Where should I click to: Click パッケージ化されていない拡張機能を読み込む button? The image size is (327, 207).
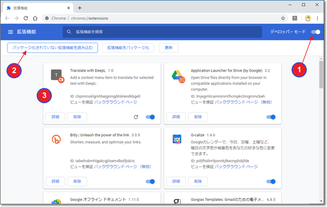[53, 48]
